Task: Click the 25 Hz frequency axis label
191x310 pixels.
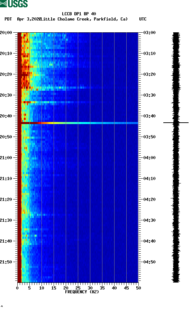Action: (78, 288)
